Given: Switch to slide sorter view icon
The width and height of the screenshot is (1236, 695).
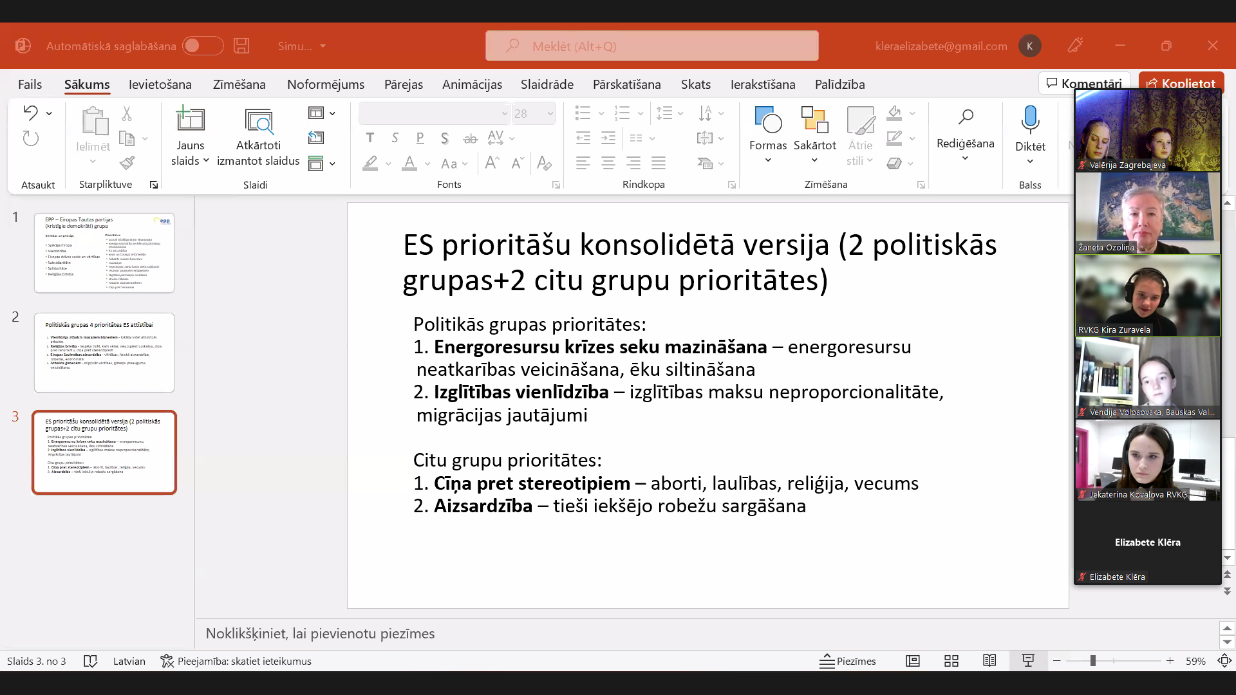Looking at the screenshot, I should [951, 661].
